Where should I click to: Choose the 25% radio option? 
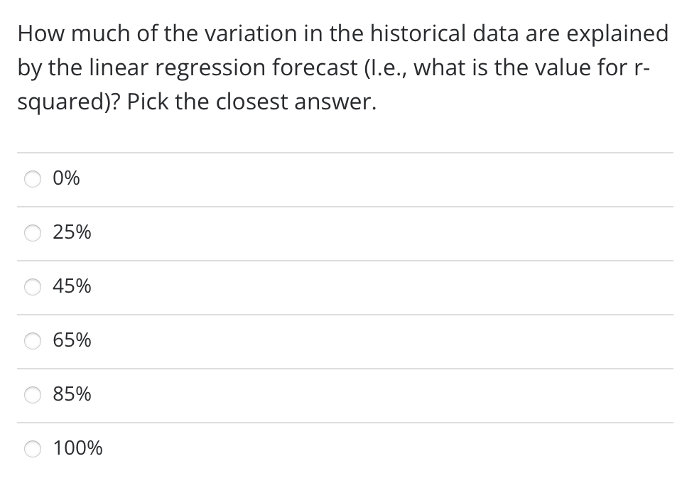(34, 233)
